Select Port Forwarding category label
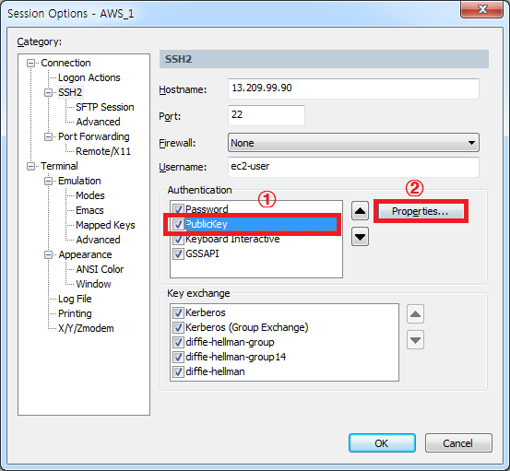The image size is (510, 471). click(x=94, y=136)
